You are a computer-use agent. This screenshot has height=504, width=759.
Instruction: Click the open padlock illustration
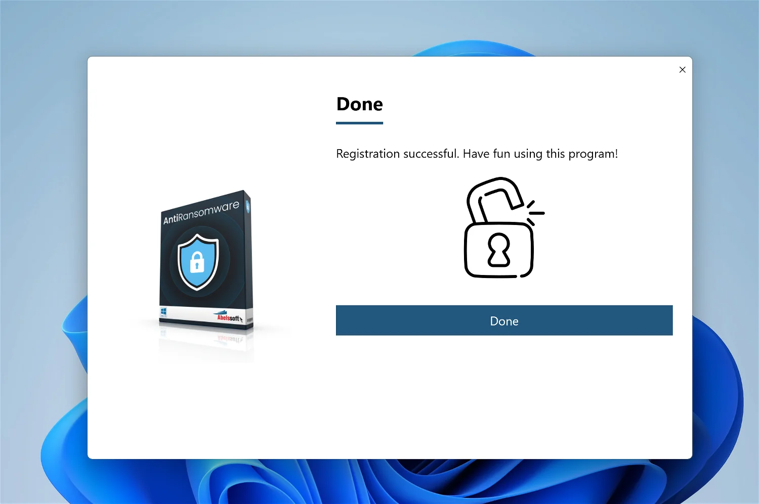pyautogui.click(x=504, y=227)
